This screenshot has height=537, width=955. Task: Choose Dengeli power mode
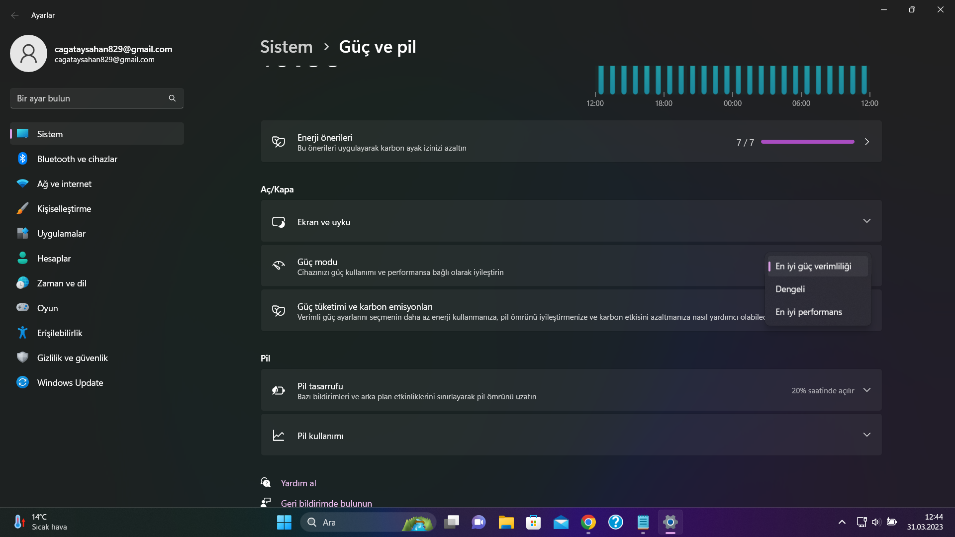[790, 289]
